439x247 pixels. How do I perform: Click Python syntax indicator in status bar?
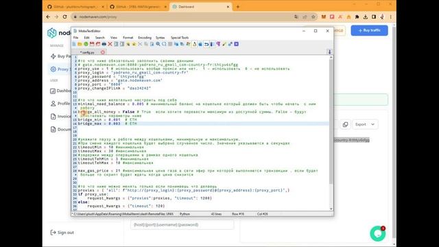(x=185, y=214)
